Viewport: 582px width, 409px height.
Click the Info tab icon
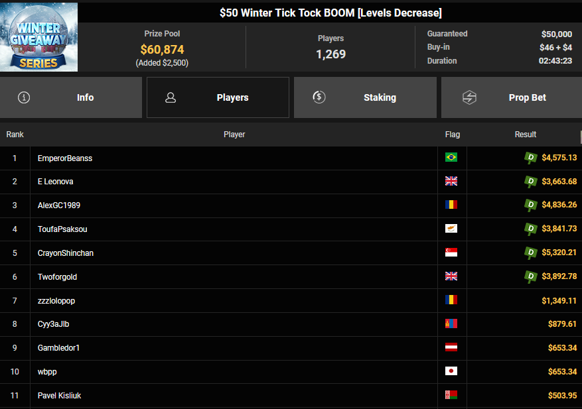click(x=24, y=97)
